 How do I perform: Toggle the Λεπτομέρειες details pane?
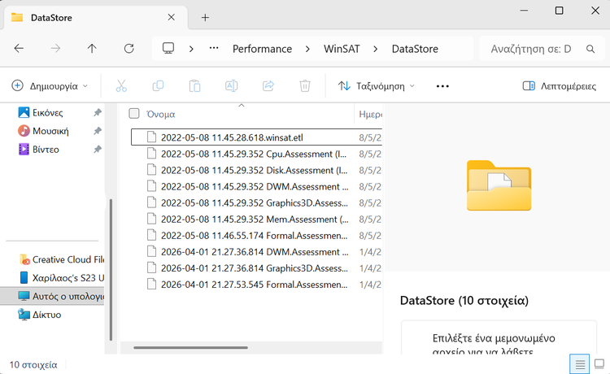pos(559,85)
